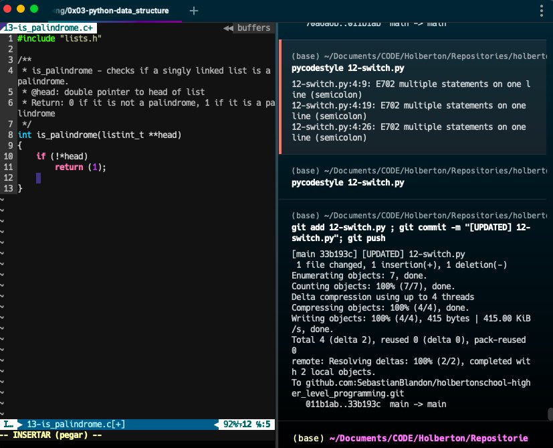553x448 pixels.
Task: Click the plus icon to open a new terminal tab
Action: click(194, 11)
